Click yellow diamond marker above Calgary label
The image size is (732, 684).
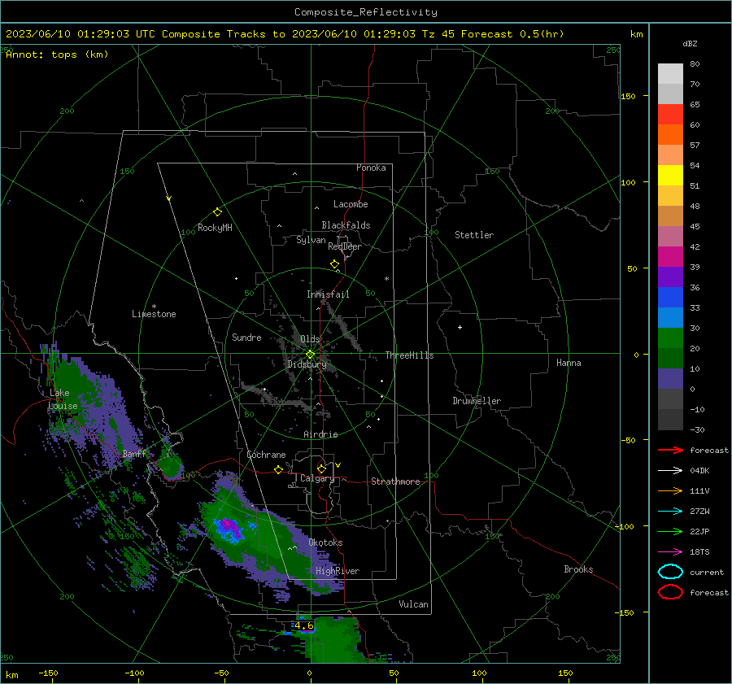coord(321,468)
